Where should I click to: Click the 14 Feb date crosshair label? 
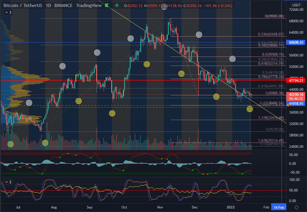point(279,208)
